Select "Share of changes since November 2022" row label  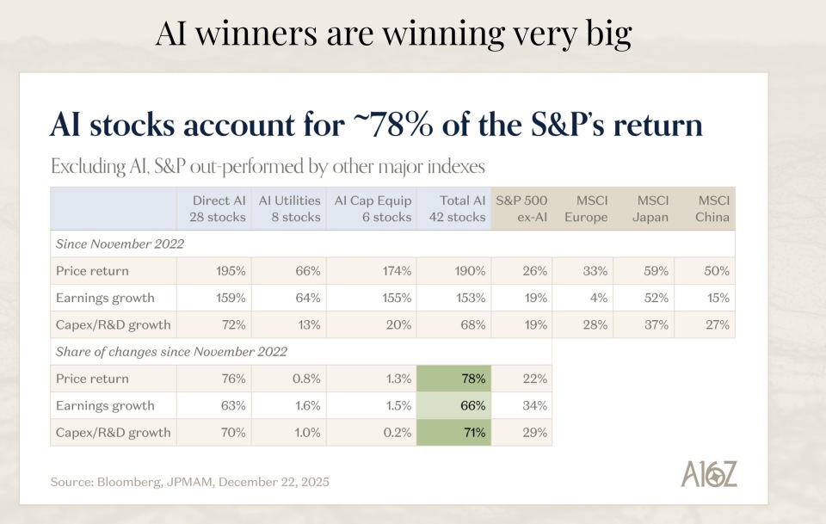[171, 351]
